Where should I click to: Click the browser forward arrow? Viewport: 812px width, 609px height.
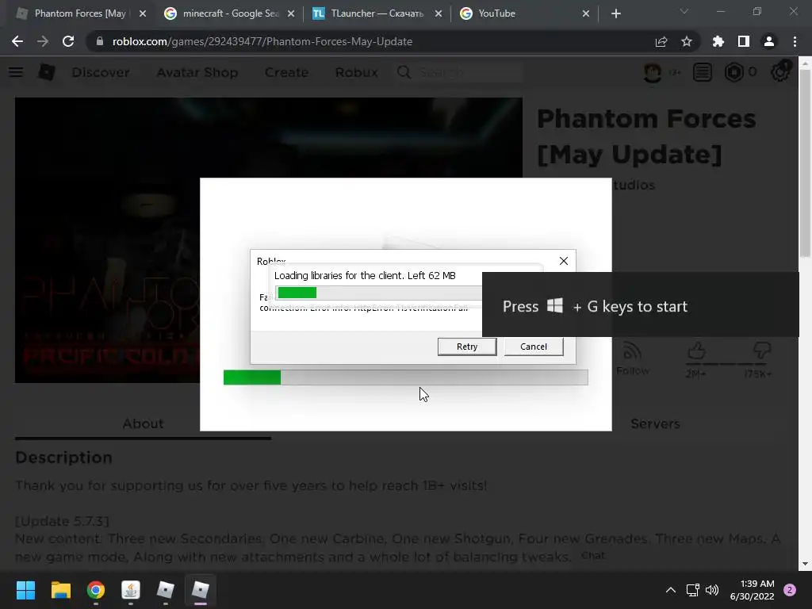tap(43, 41)
